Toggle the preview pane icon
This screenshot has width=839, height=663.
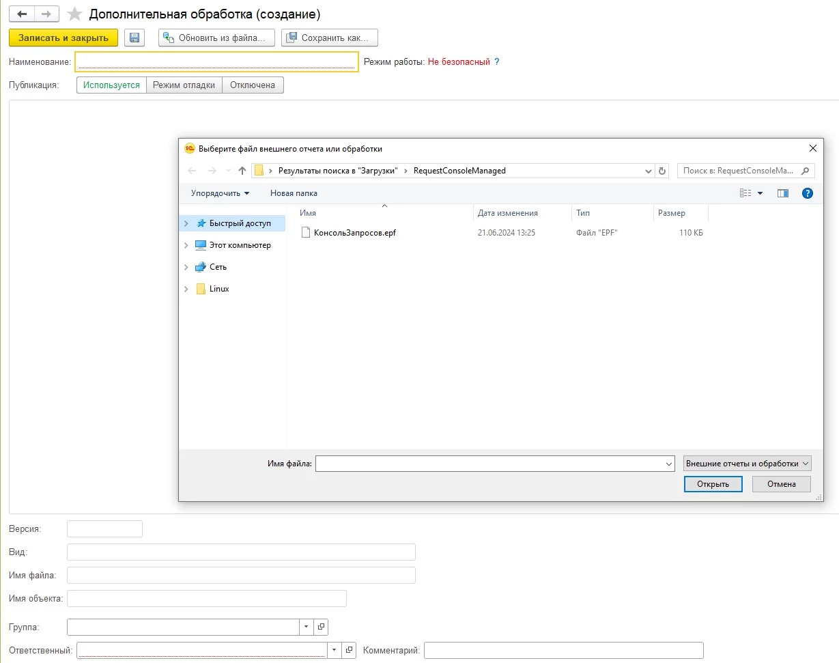click(x=783, y=193)
